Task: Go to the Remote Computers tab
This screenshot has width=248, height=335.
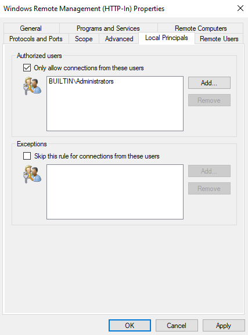Action: coord(200,28)
